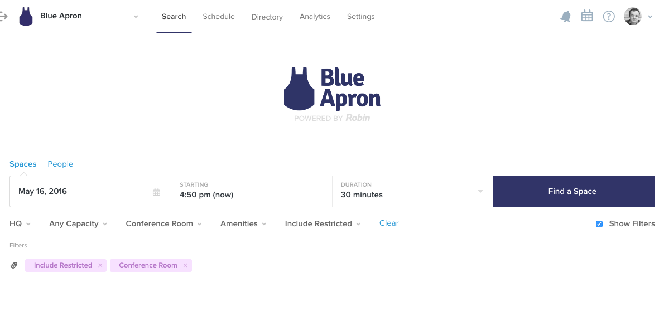Click the Powered by Robin text
The width and height of the screenshot is (664, 316).
(332, 118)
